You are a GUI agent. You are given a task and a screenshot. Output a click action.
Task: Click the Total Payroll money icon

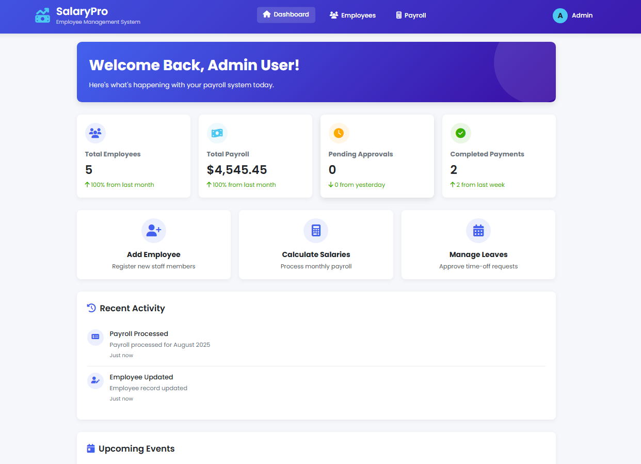pyautogui.click(x=217, y=133)
